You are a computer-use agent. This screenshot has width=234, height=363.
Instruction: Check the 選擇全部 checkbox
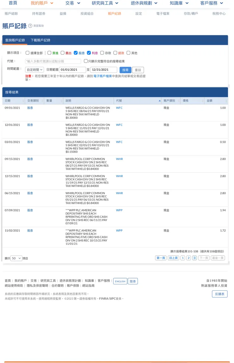[x=27, y=53]
